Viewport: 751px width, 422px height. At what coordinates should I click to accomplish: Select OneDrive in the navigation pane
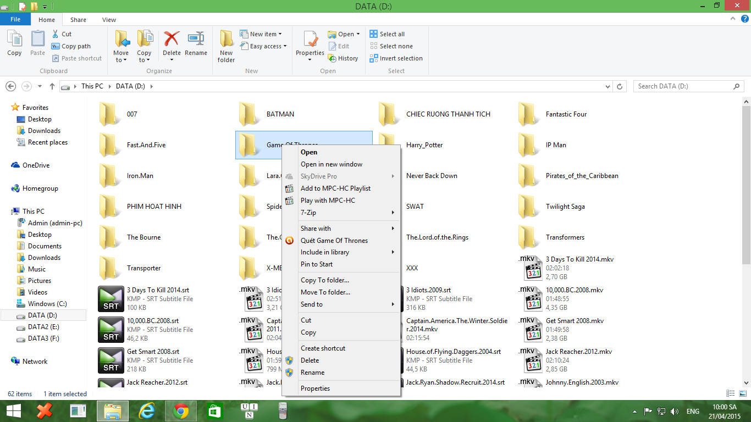pos(36,165)
